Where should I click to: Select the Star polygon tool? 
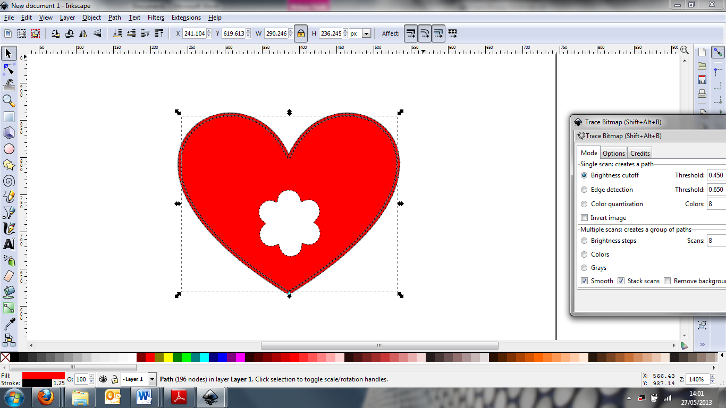point(9,165)
